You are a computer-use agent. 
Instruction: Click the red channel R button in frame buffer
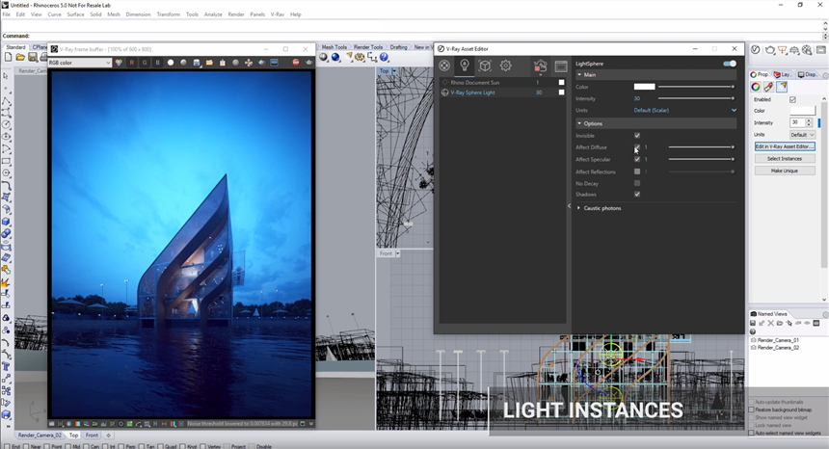coord(131,63)
